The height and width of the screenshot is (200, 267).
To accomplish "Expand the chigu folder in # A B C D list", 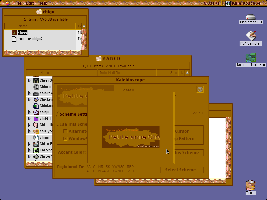I will (x=29, y=112).
